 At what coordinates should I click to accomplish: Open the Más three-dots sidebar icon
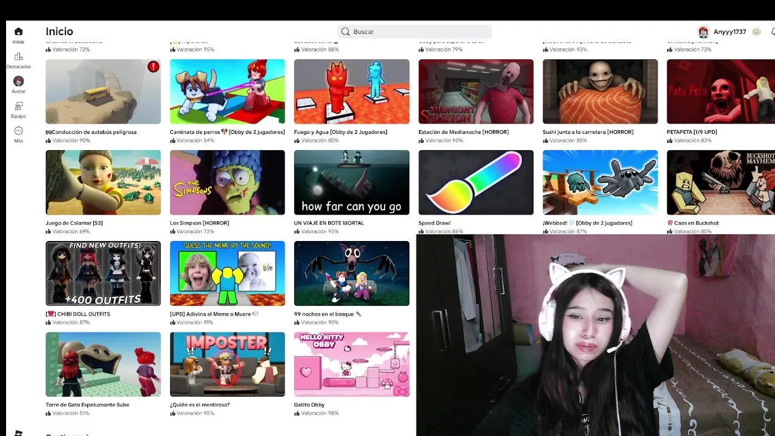click(18, 131)
